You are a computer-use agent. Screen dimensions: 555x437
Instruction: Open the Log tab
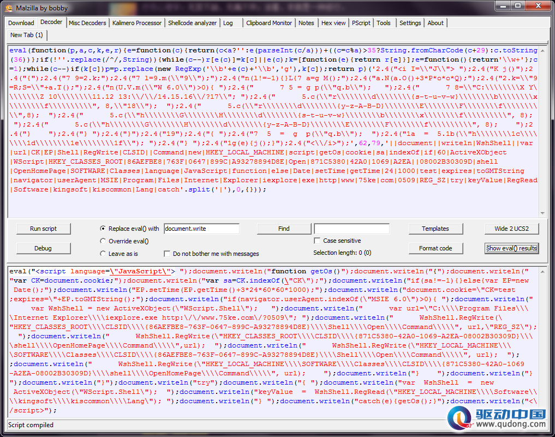[228, 23]
